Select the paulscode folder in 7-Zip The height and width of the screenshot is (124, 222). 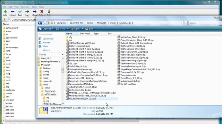(10, 90)
